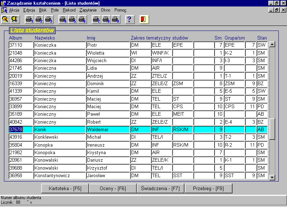Viewport: 287px width, 207px height.
Task: Click printer icon number 8
Action: pyautogui.click(x=106, y=19)
